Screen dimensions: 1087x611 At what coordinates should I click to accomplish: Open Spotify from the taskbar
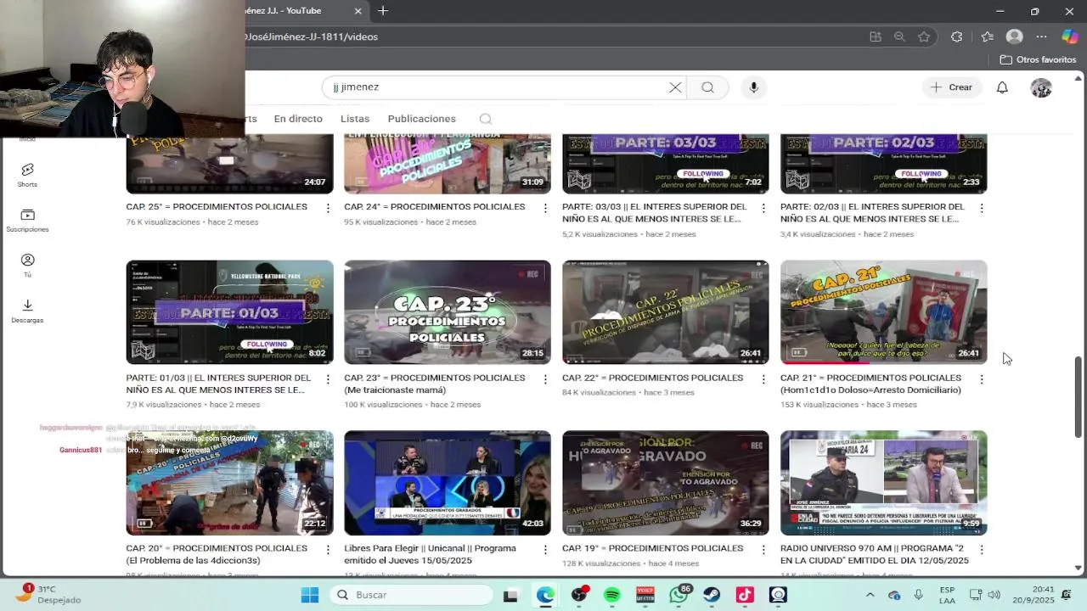click(611, 595)
